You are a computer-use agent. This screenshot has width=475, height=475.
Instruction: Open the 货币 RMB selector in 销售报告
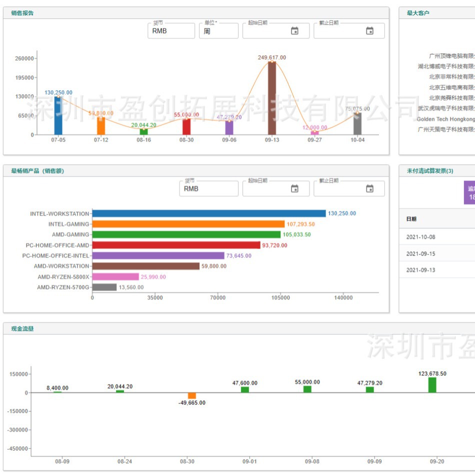[171, 31]
